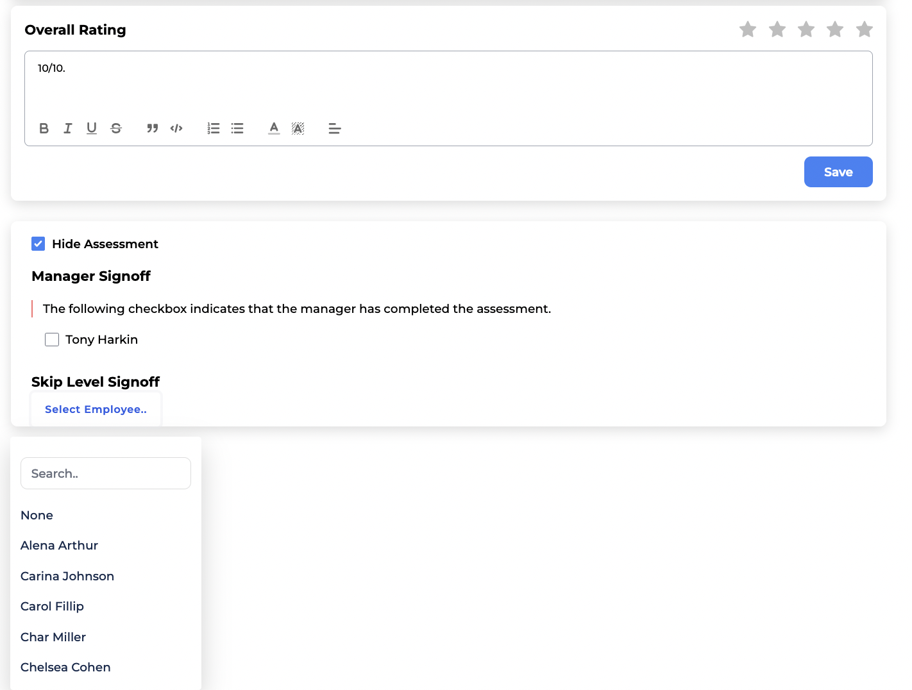Apply strikethrough formatting
This screenshot has height=690, width=912.
[116, 128]
